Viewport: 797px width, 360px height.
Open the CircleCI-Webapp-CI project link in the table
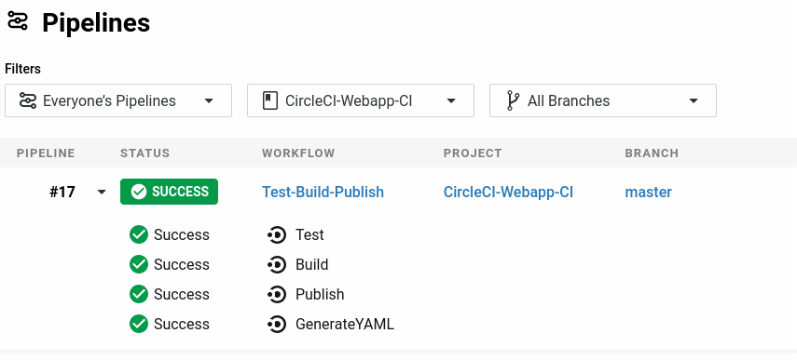[508, 193]
